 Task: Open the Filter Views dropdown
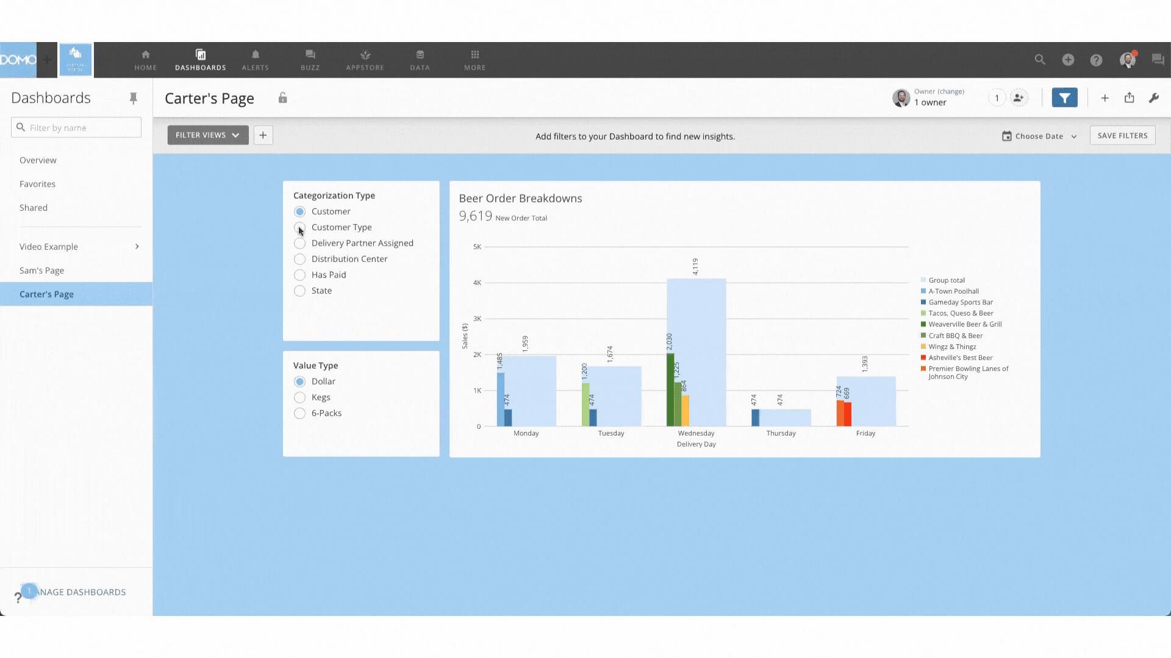point(208,135)
